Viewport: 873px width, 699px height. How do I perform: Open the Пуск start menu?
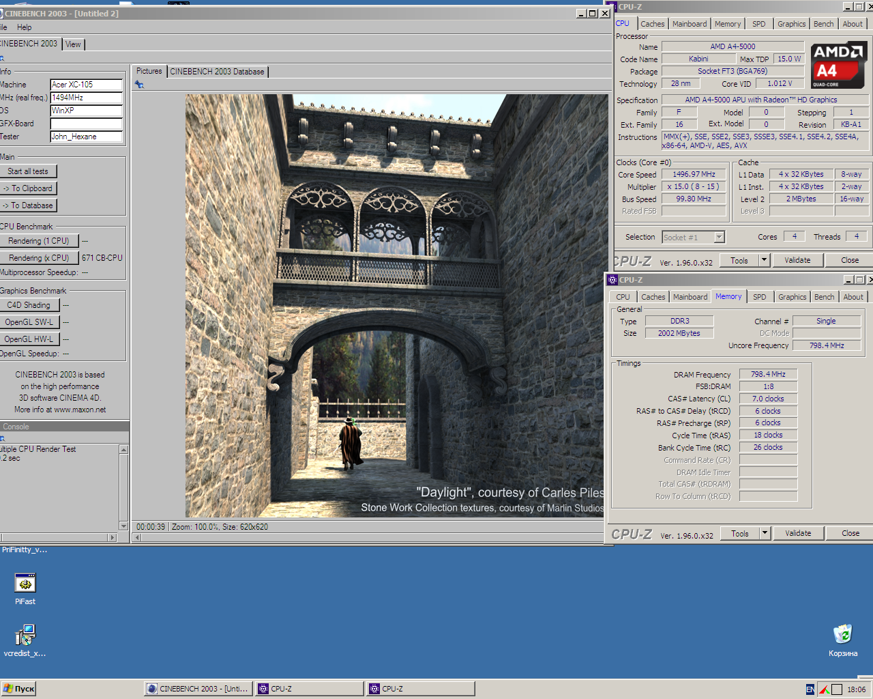coord(18,689)
